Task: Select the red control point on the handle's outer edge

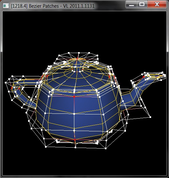Action: pos(12,88)
